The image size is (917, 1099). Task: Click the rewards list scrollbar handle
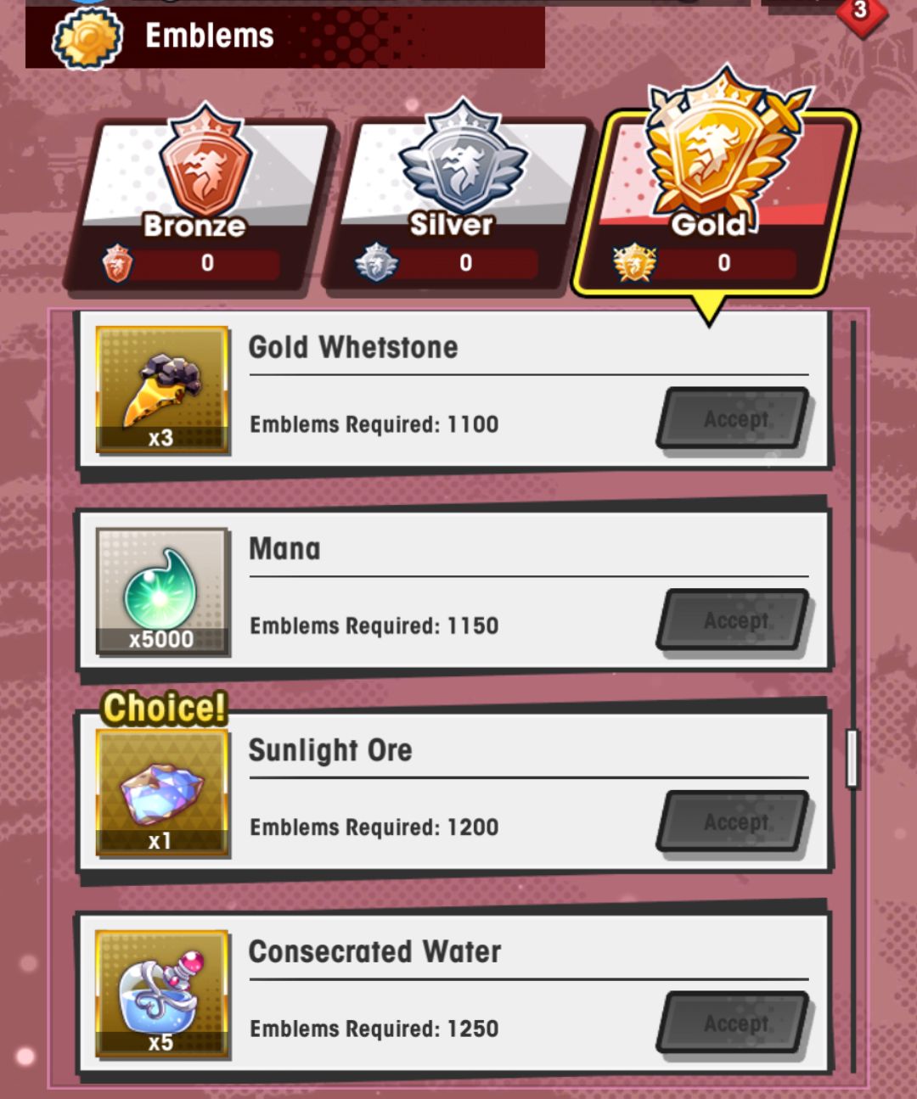(852, 758)
